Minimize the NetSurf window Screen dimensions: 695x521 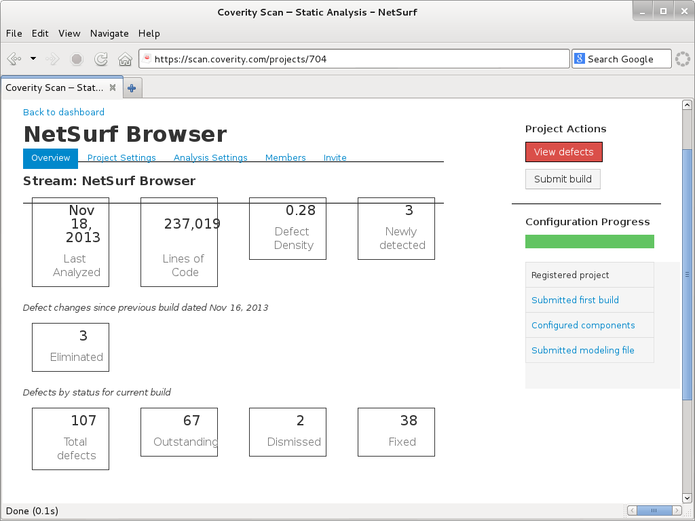(x=642, y=12)
